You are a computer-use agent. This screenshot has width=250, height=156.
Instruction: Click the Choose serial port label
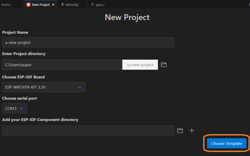tap(20, 98)
